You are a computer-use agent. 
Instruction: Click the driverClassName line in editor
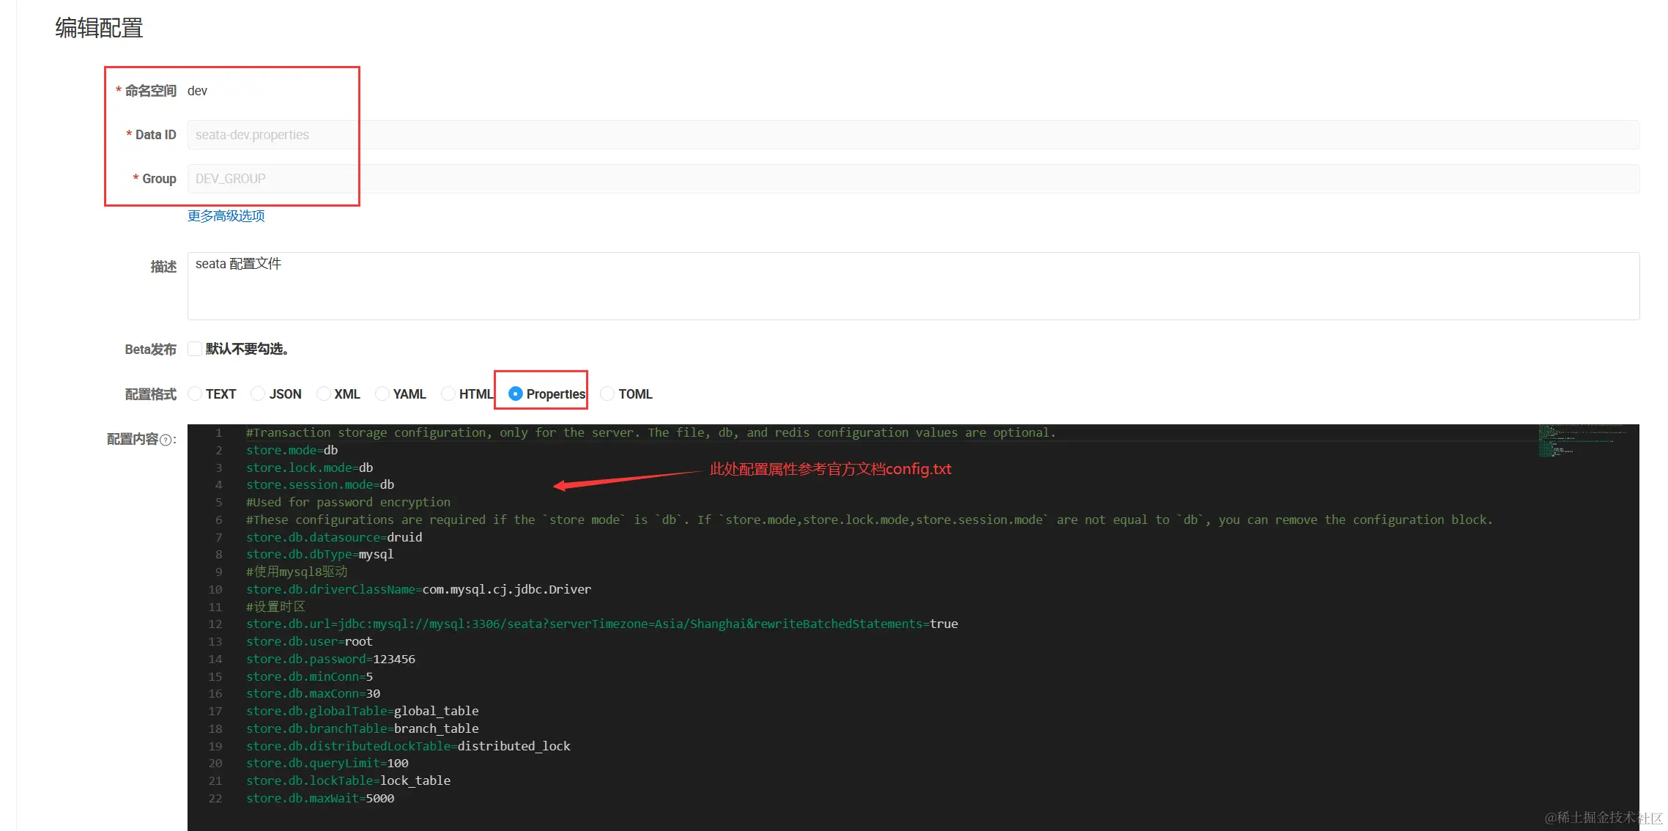(x=418, y=589)
